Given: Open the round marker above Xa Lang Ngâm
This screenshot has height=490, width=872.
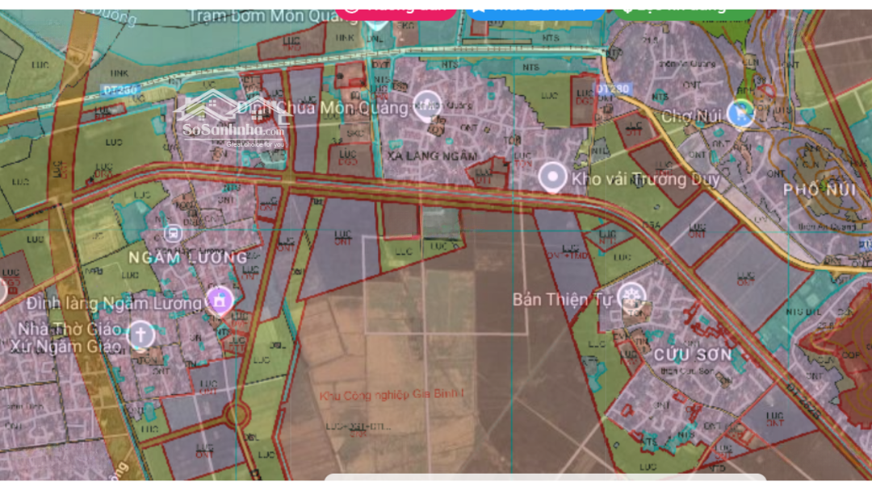Looking at the screenshot, I should pos(427,103).
